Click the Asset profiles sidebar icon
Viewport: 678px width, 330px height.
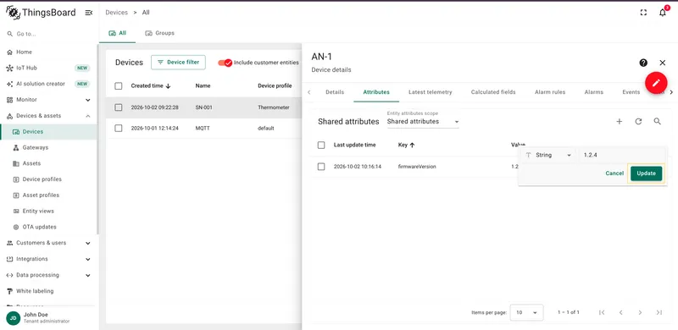(16, 195)
